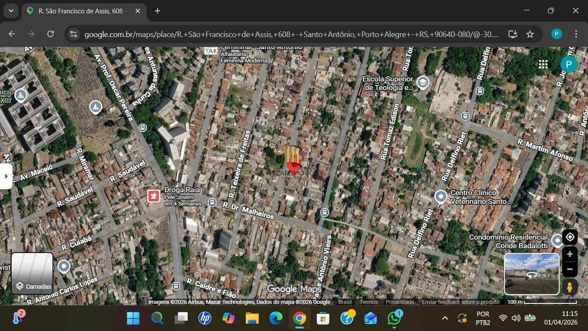This screenshot has width=588, height=331.
Task: Expand the left side panel arrow
Action: [x=6, y=176]
